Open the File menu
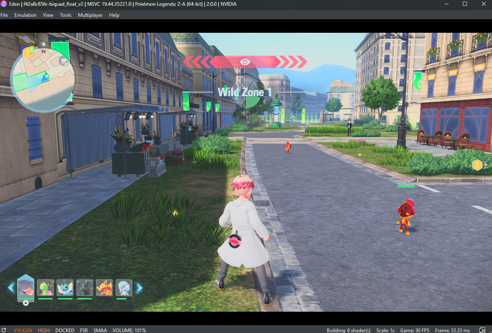This screenshot has height=333, width=492. coord(4,15)
